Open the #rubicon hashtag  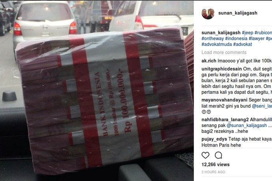(x=263, y=33)
